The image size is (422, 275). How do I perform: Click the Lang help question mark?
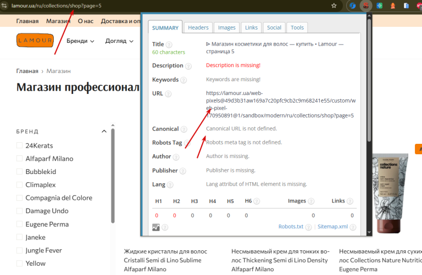pos(170,185)
